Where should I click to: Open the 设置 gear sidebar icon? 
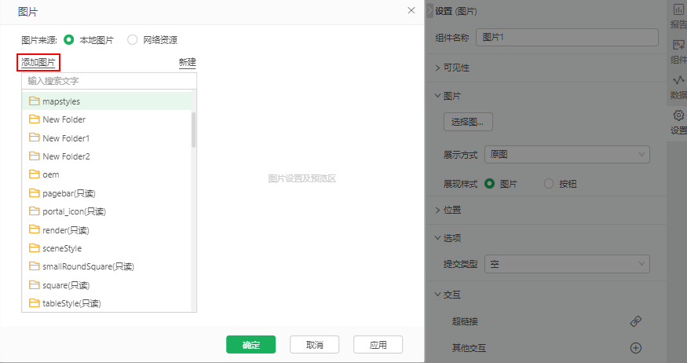pos(678,123)
